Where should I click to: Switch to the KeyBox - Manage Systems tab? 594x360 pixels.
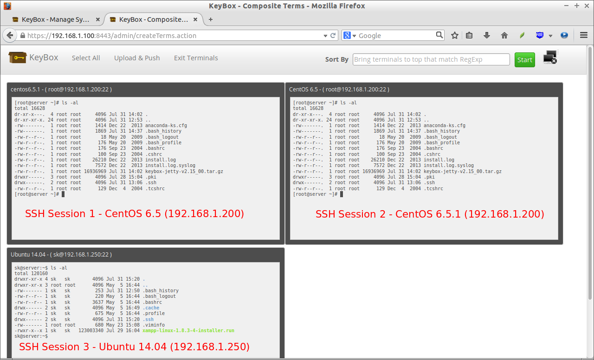pyautogui.click(x=56, y=19)
